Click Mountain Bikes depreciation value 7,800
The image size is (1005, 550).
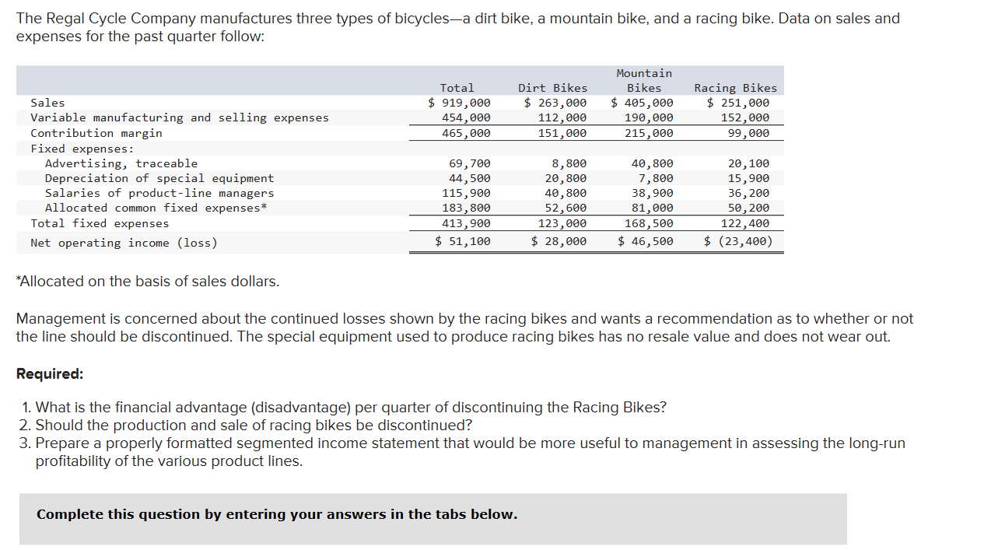pyautogui.click(x=657, y=178)
